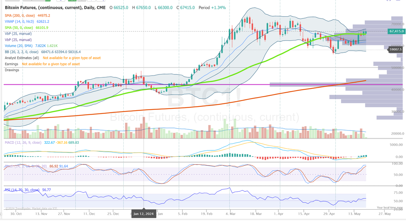This screenshot has height=223, width=406.
Task: Click the RSI value 56.77
Action: [47, 189]
